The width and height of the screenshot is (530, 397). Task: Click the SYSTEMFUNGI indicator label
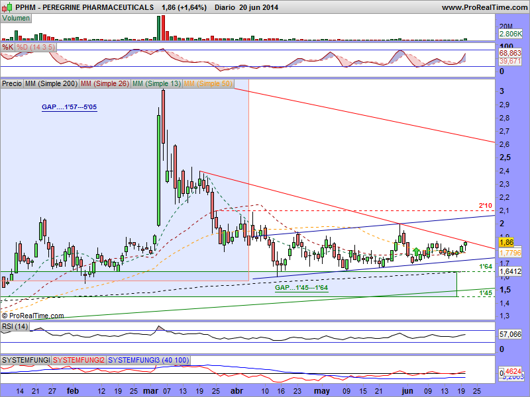(x=26, y=360)
